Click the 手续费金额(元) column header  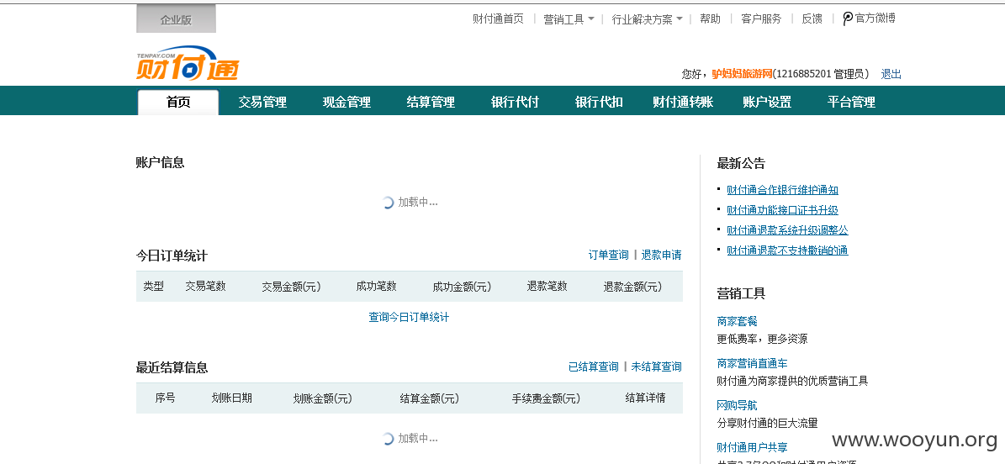(546, 398)
